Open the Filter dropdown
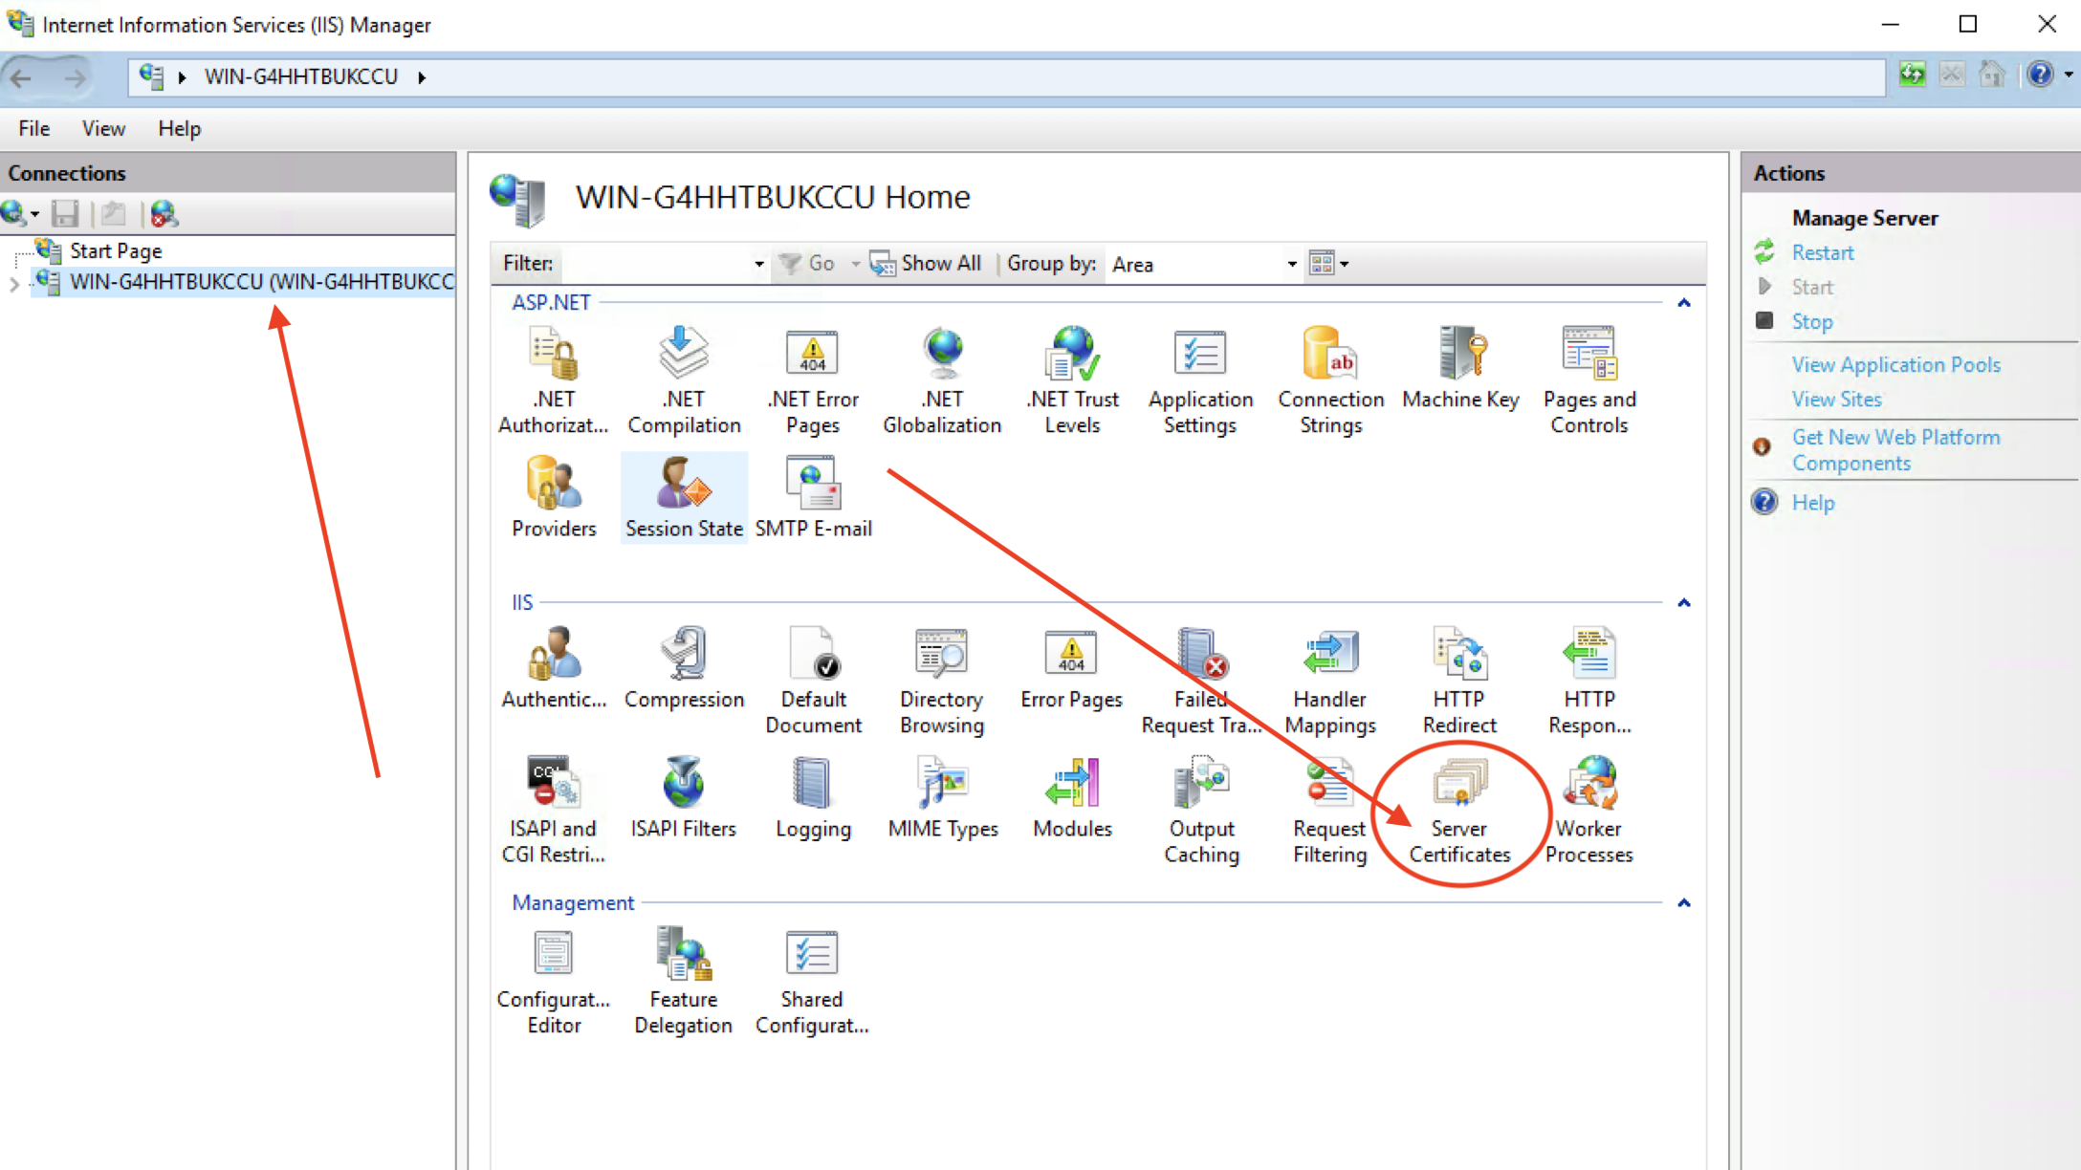Screen dimensions: 2081x1170 758,264
